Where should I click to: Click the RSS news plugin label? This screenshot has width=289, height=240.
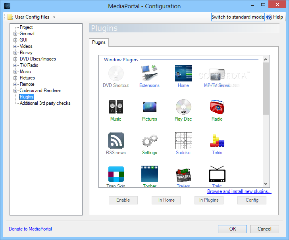click(x=116, y=153)
